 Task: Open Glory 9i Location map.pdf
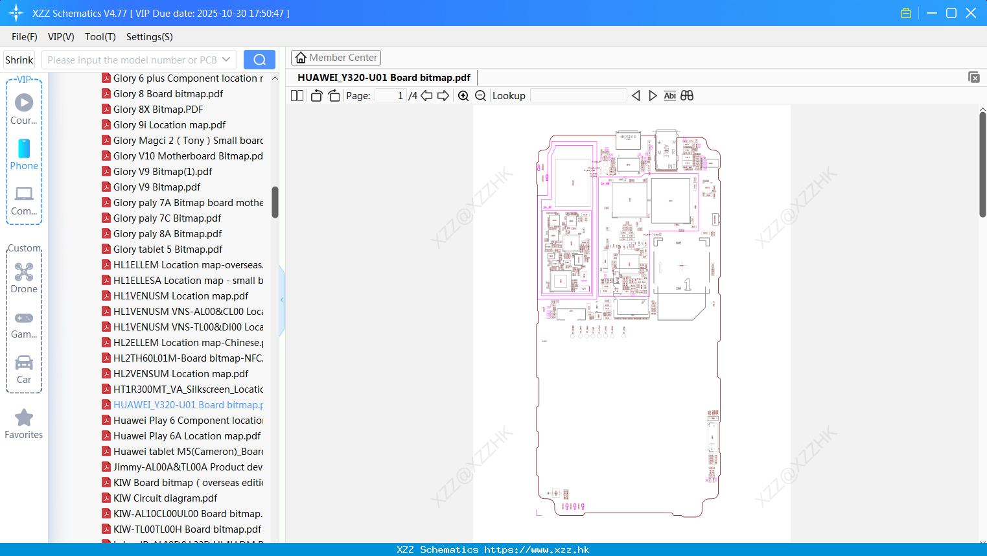169,125
